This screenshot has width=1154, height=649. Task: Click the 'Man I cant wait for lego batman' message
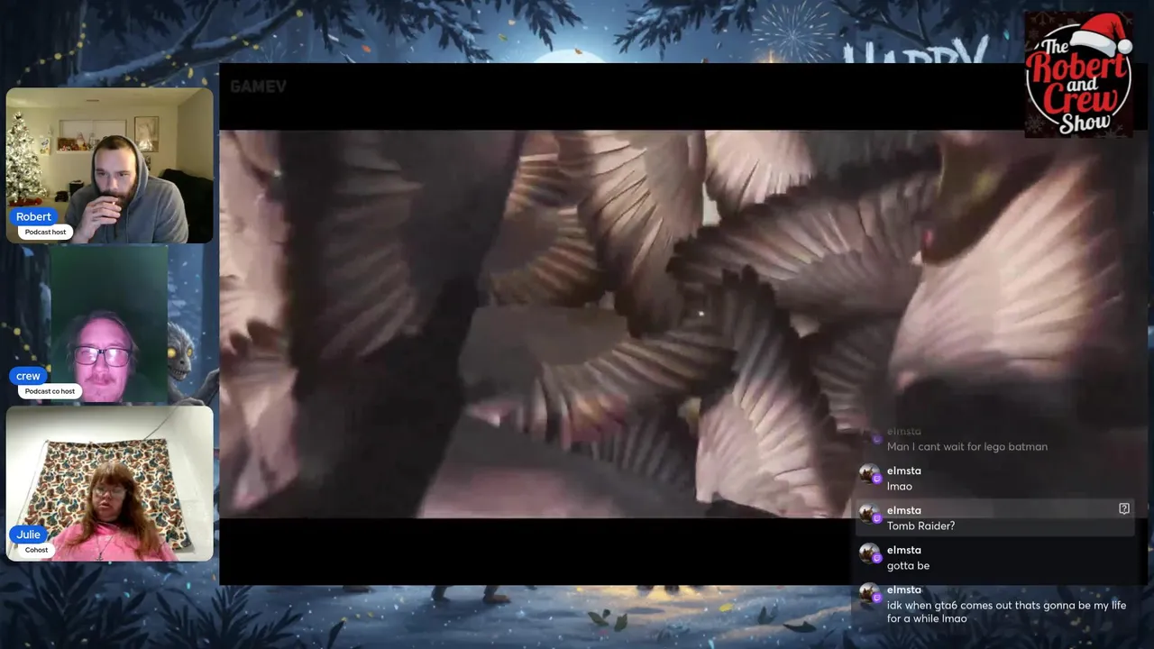click(966, 446)
